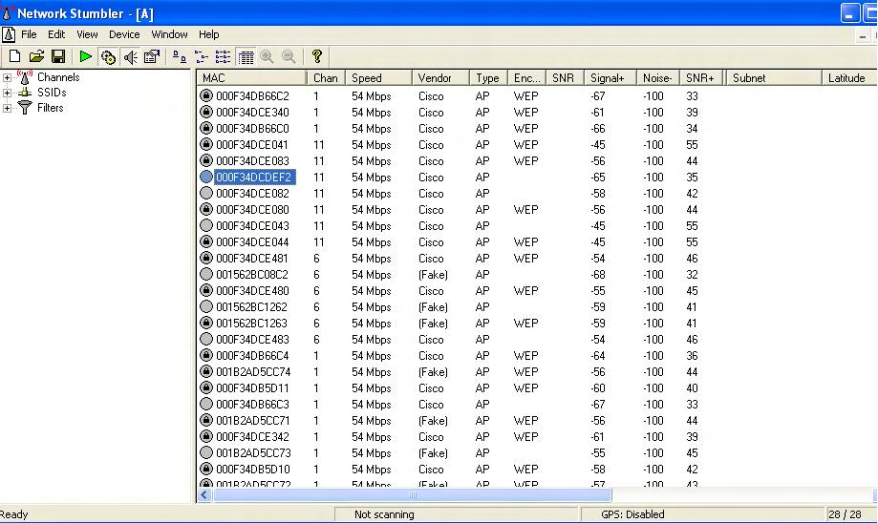Click the gray circle icon of 000F34DCE082
Viewport: 878px width, 523px height.
206,193
